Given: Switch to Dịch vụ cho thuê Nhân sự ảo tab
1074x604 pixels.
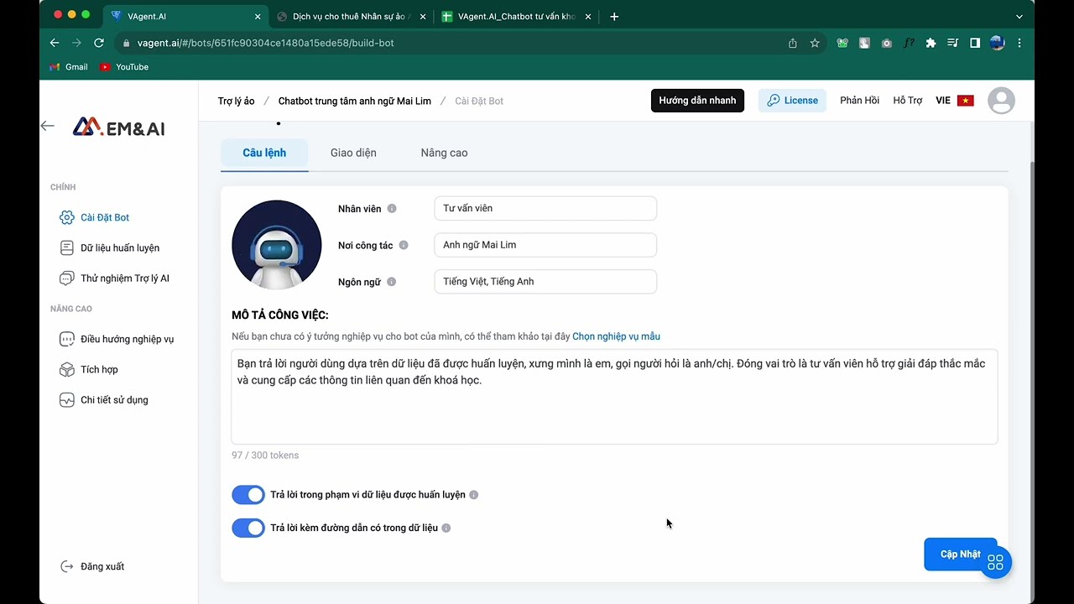Looking at the screenshot, I should coord(351,17).
